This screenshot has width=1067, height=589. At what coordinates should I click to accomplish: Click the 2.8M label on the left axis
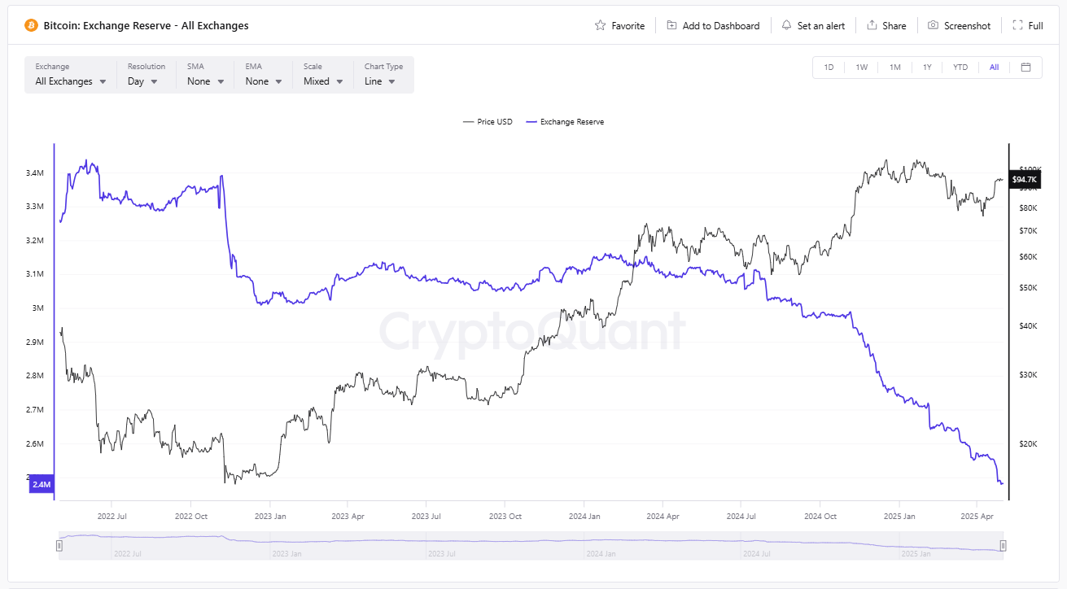click(34, 376)
